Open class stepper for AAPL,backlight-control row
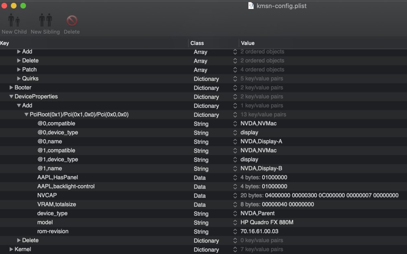Image resolution: width=407 pixels, height=254 pixels. 235,186
